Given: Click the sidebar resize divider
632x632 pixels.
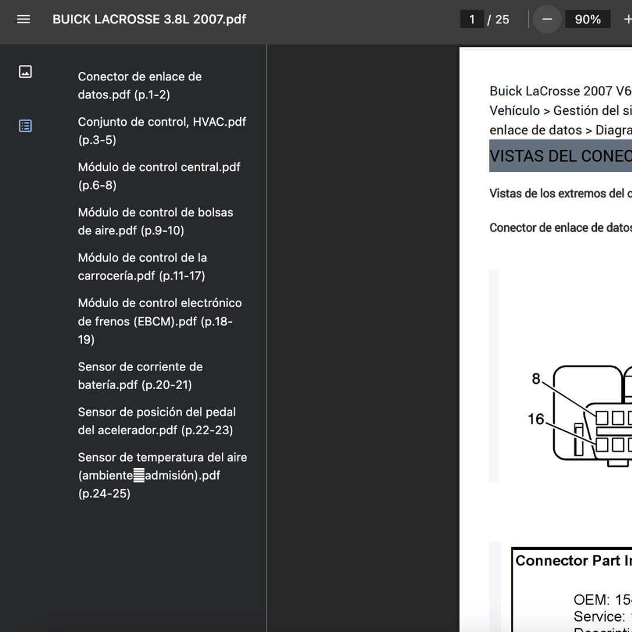Looking at the screenshot, I should (x=267, y=338).
